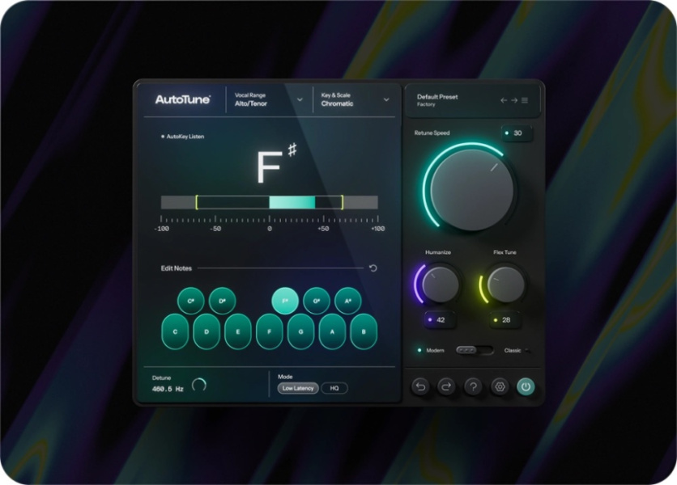This screenshot has width=677, height=485.
Task: Adjust the Retune Speed knob
Action: [x=472, y=188]
